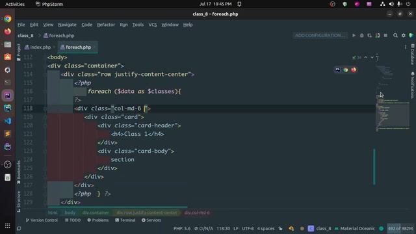Click the inspections profile icon in status bar
This screenshot has height=234, width=416.
[x=291, y=228]
